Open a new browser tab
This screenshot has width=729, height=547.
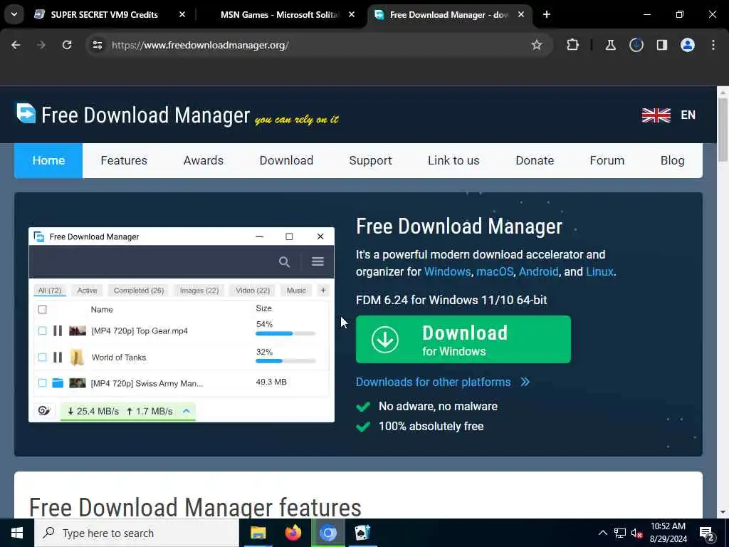coord(546,14)
